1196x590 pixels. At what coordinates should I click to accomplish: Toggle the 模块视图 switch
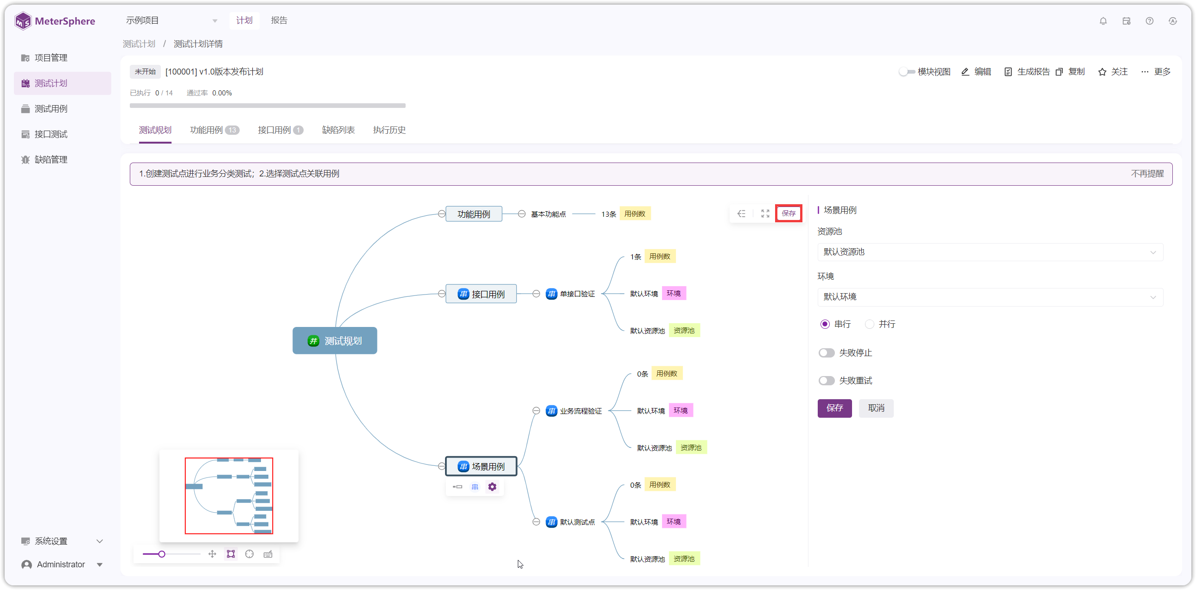point(907,71)
